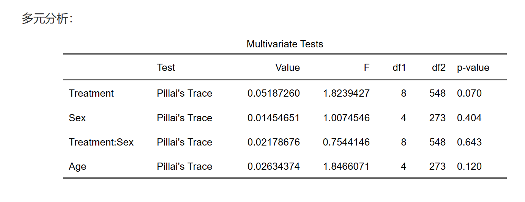
Task: Click the value 0.05187260 in Treatment row
Action: (273, 94)
